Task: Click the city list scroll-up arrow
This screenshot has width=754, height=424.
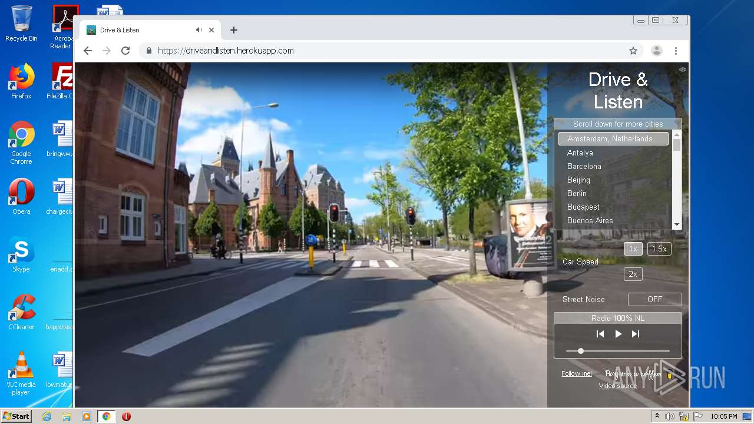Action: tap(677, 134)
